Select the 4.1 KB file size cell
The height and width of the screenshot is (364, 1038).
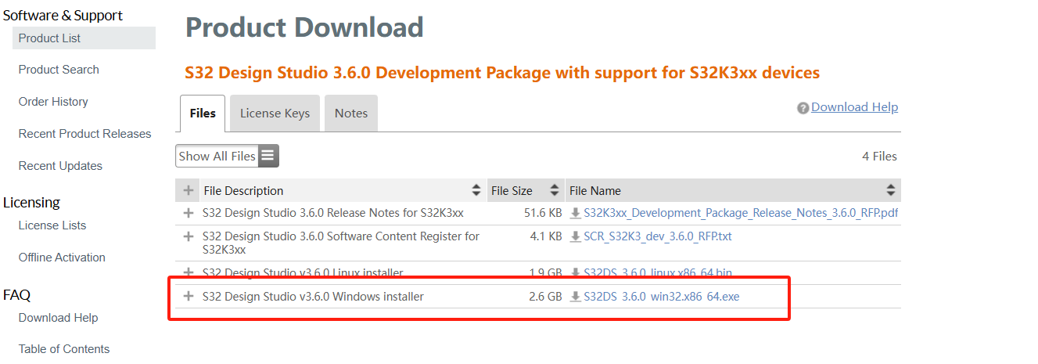point(546,236)
